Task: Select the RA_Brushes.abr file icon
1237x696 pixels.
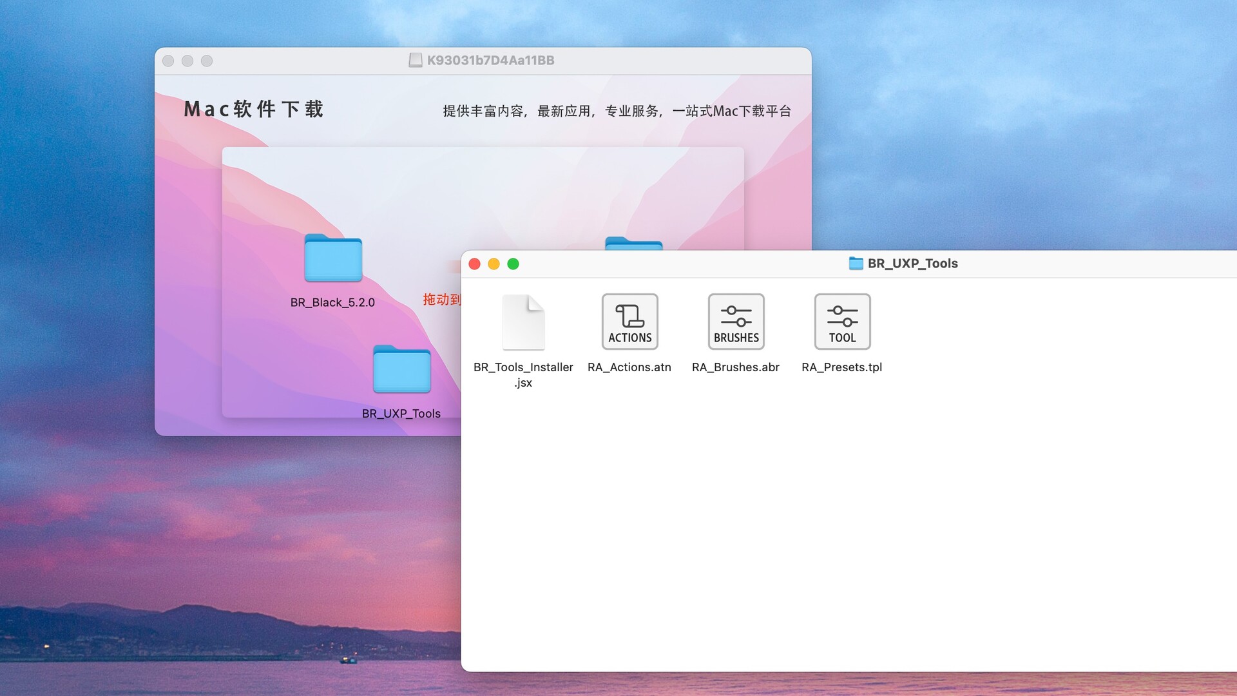Action: pos(736,322)
